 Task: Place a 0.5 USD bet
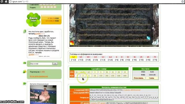tap(89, 72)
